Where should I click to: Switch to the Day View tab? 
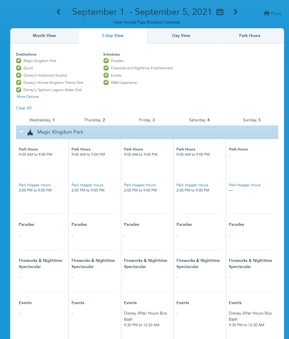[x=181, y=36]
